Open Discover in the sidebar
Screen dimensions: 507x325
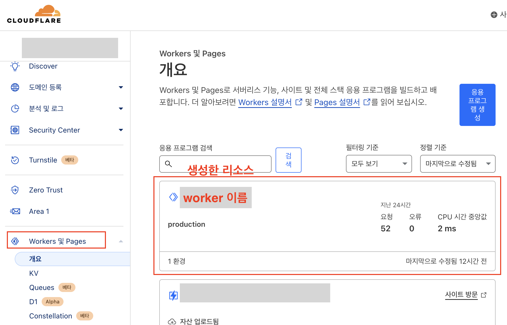43,66
